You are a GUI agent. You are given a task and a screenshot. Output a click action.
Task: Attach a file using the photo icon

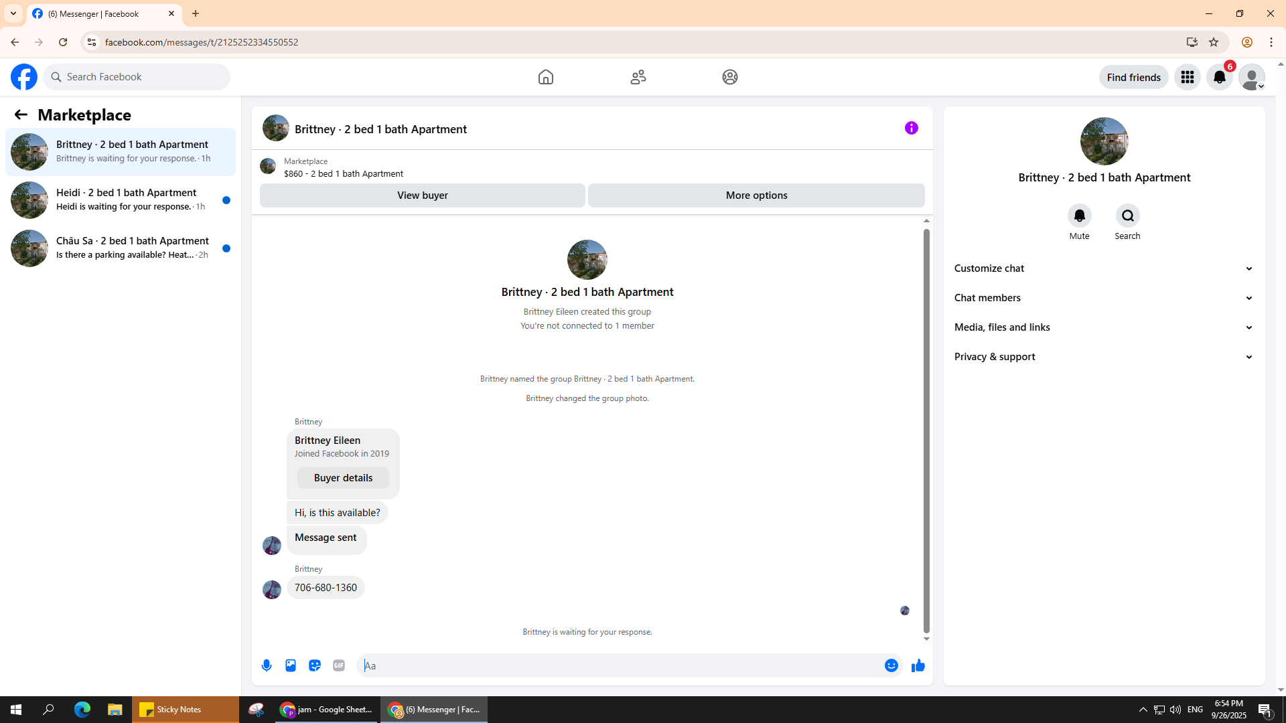tap(291, 665)
